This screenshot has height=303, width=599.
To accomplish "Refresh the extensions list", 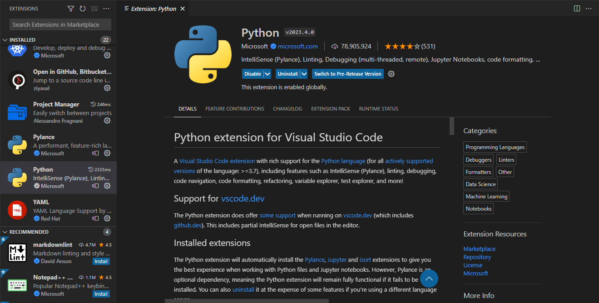I will point(83,9).
